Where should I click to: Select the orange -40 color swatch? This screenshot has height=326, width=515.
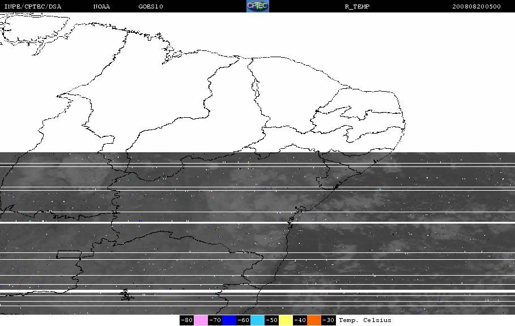314,320
